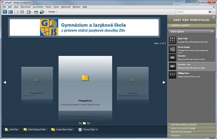Choose the Sliding Row layout icon

pyautogui.click(x=173, y=75)
